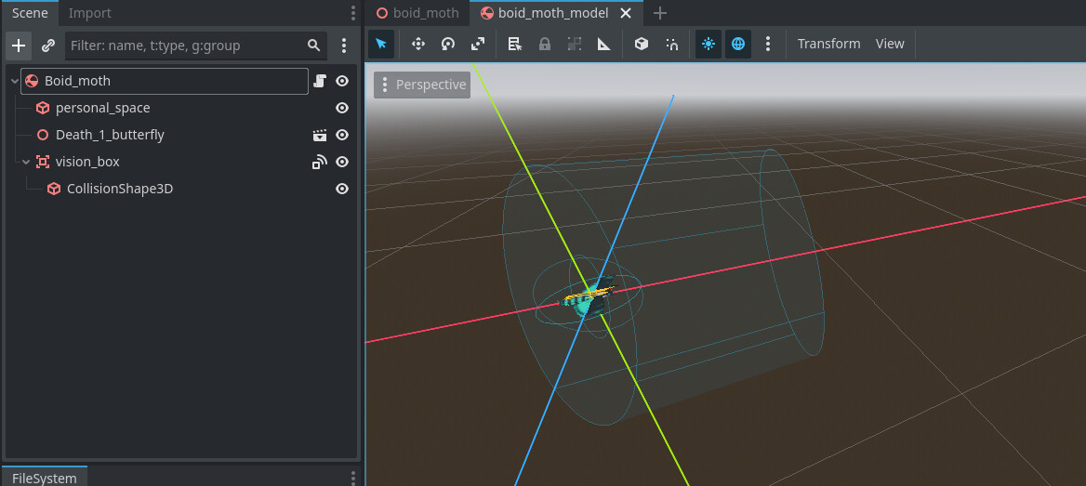Screen dimensions: 1086x486
Task: Activate the Select mode arrow tool
Action: pyautogui.click(x=381, y=44)
